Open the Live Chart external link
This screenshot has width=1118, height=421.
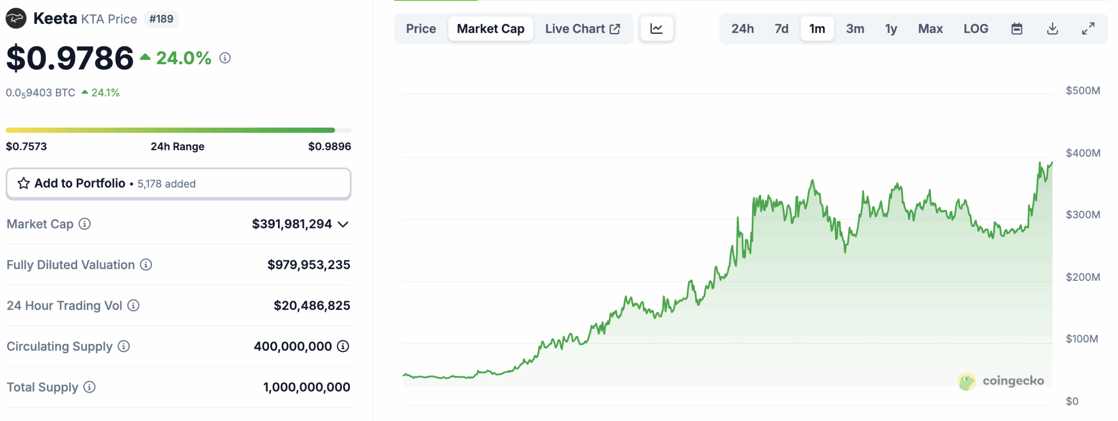(x=582, y=29)
